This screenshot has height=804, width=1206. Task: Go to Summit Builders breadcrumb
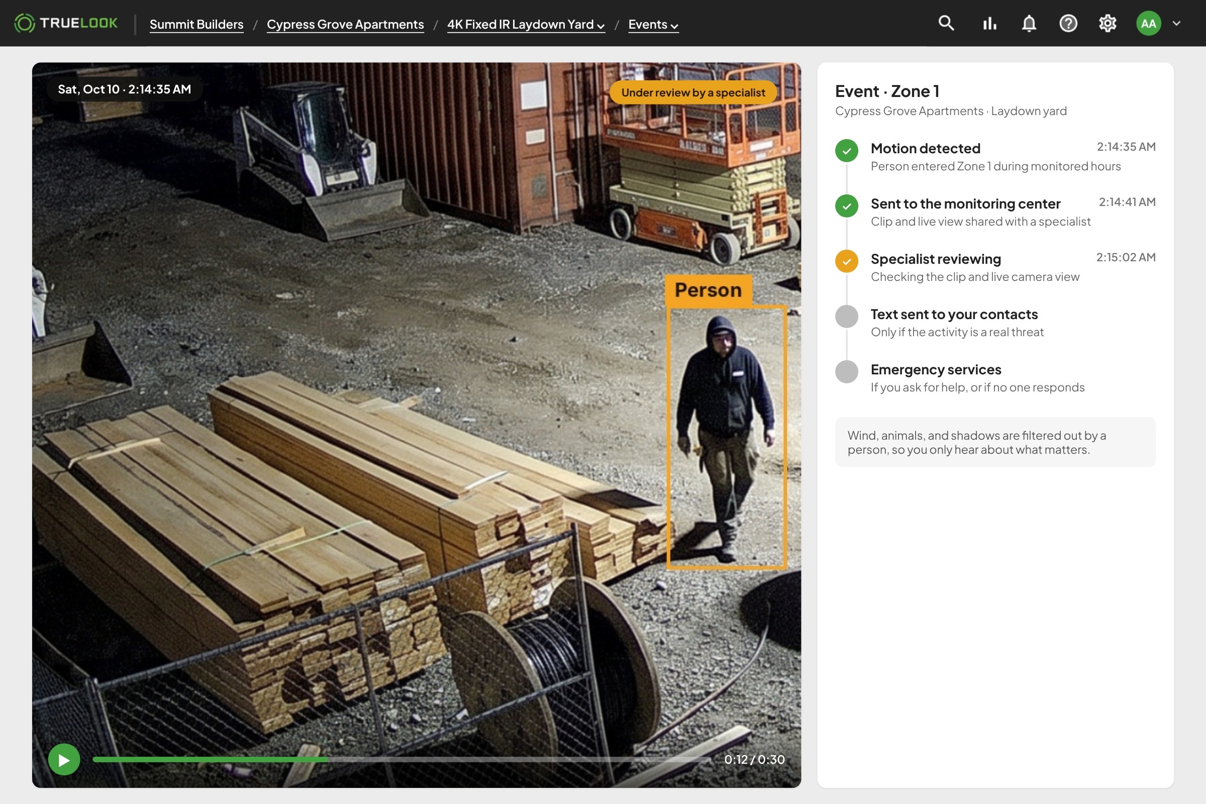196,24
